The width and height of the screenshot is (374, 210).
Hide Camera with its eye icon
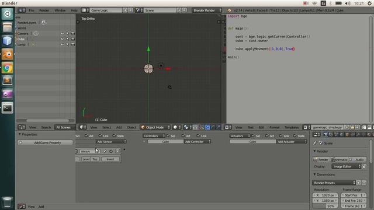pos(62,34)
